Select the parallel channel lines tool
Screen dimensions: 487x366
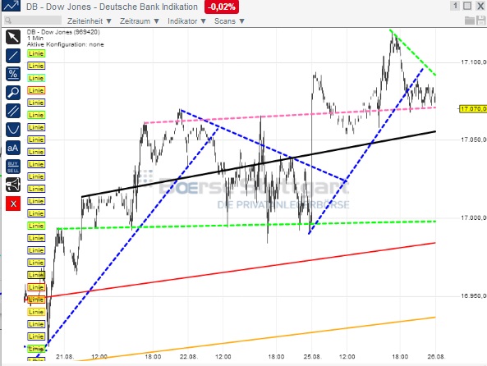(13, 111)
